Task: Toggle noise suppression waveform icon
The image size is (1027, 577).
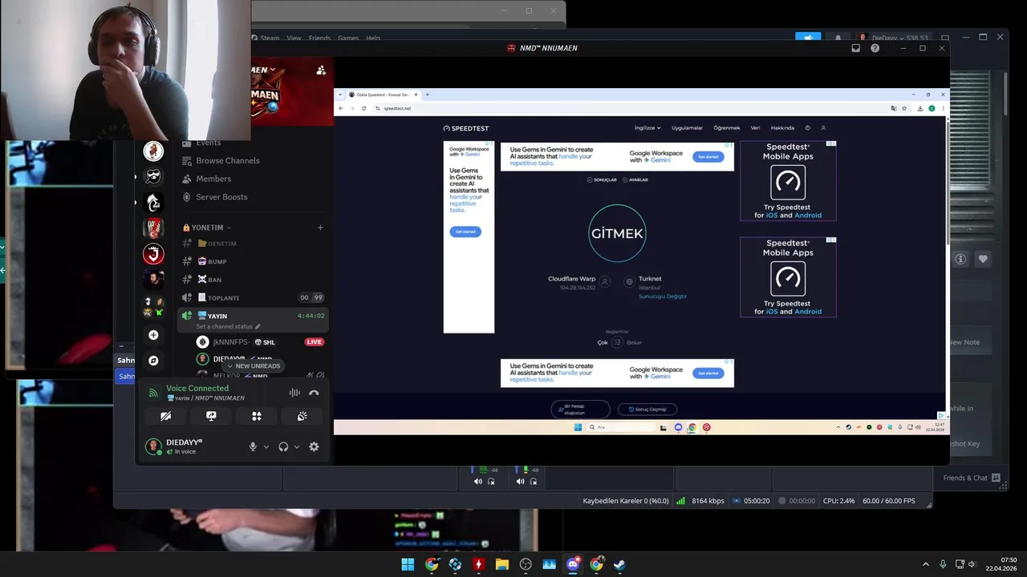Action: click(294, 393)
